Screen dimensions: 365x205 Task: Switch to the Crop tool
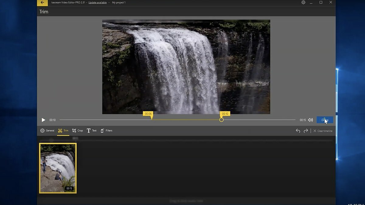pyautogui.click(x=77, y=131)
